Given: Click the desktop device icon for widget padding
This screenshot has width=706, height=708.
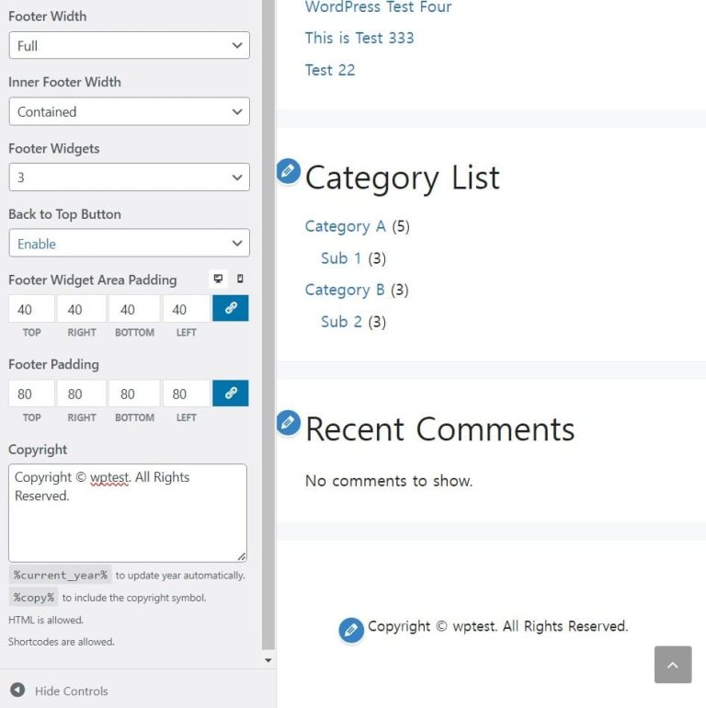Looking at the screenshot, I should (218, 280).
